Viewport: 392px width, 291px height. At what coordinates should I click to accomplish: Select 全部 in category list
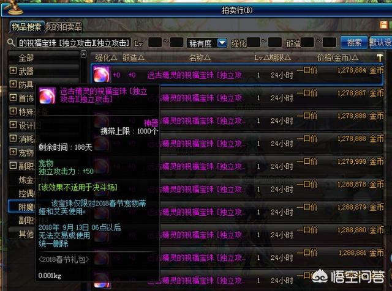click(26, 58)
